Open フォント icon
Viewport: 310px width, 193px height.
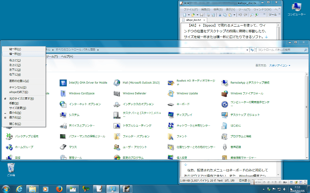(x=171, y=136)
